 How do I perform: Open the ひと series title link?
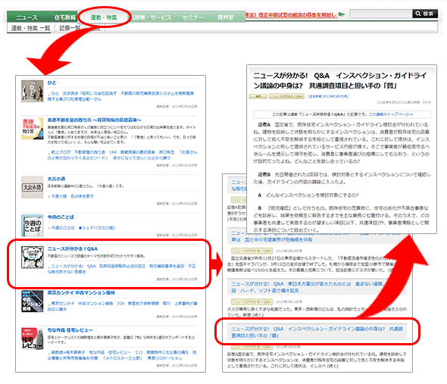coord(52,83)
